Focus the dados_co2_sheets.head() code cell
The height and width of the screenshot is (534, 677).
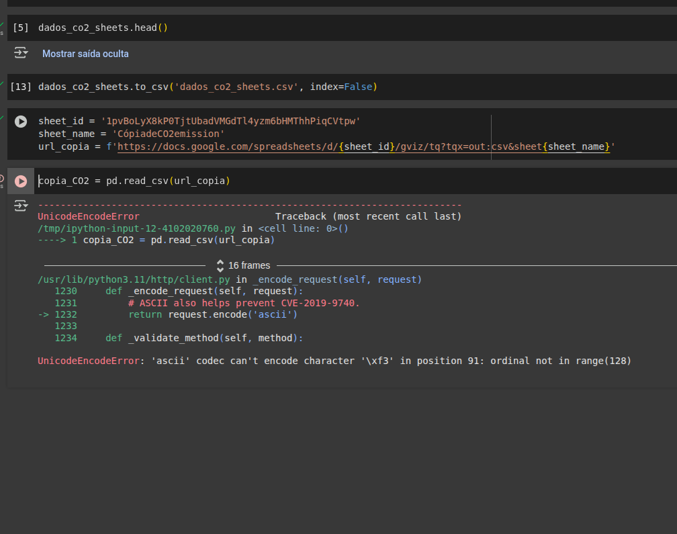click(x=357, y=28)
